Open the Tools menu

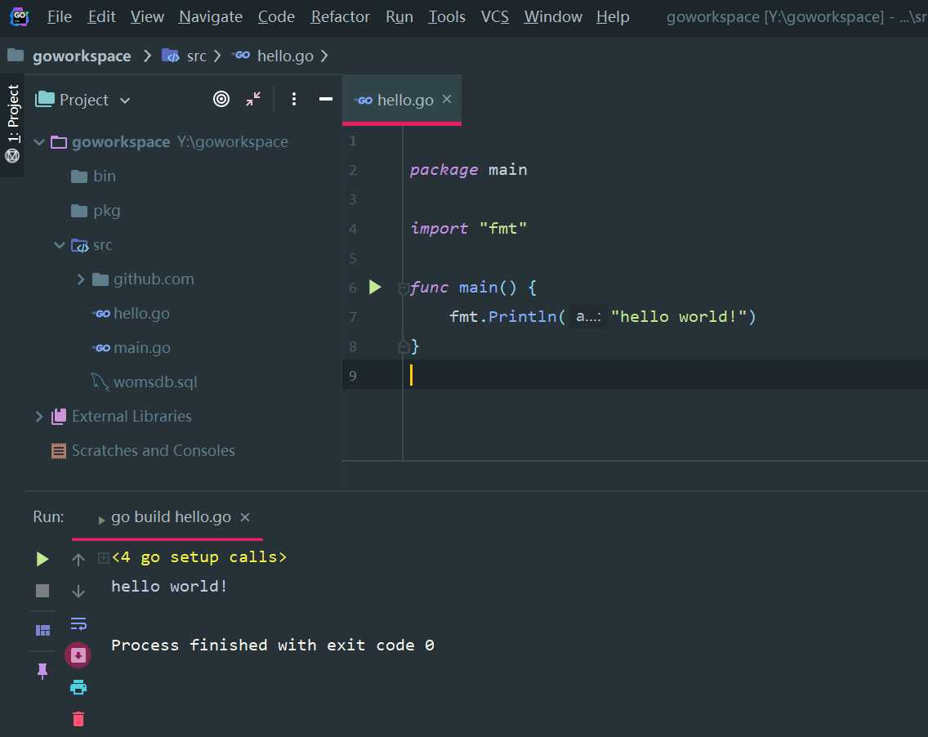(447, 16)
